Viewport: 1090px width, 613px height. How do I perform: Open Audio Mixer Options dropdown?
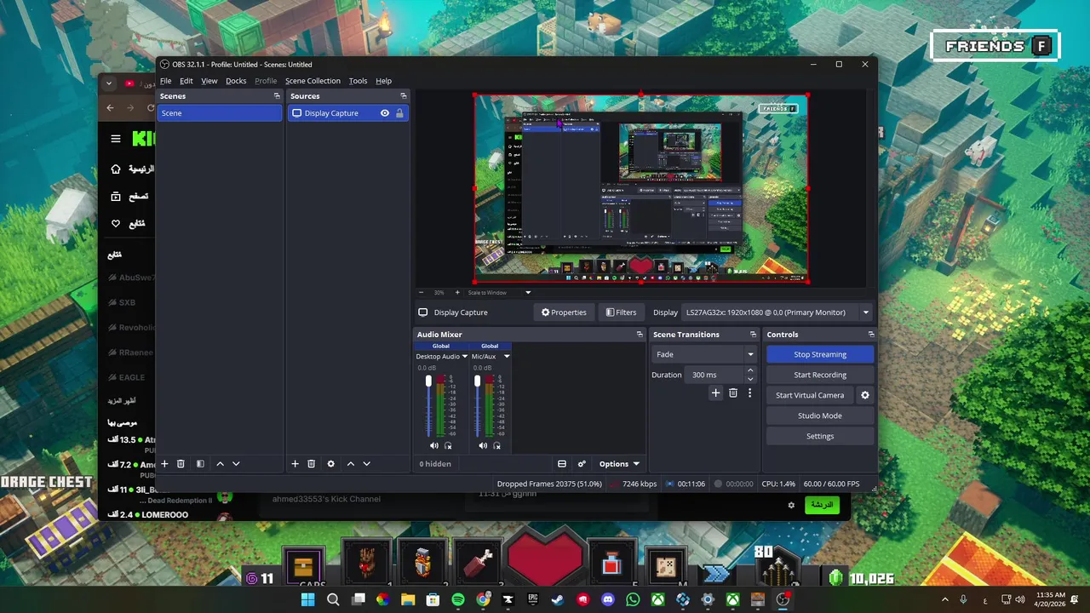pos(619,464)
